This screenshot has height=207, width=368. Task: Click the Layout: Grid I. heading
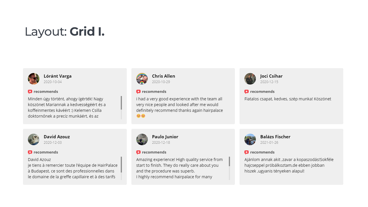(65, 32)
